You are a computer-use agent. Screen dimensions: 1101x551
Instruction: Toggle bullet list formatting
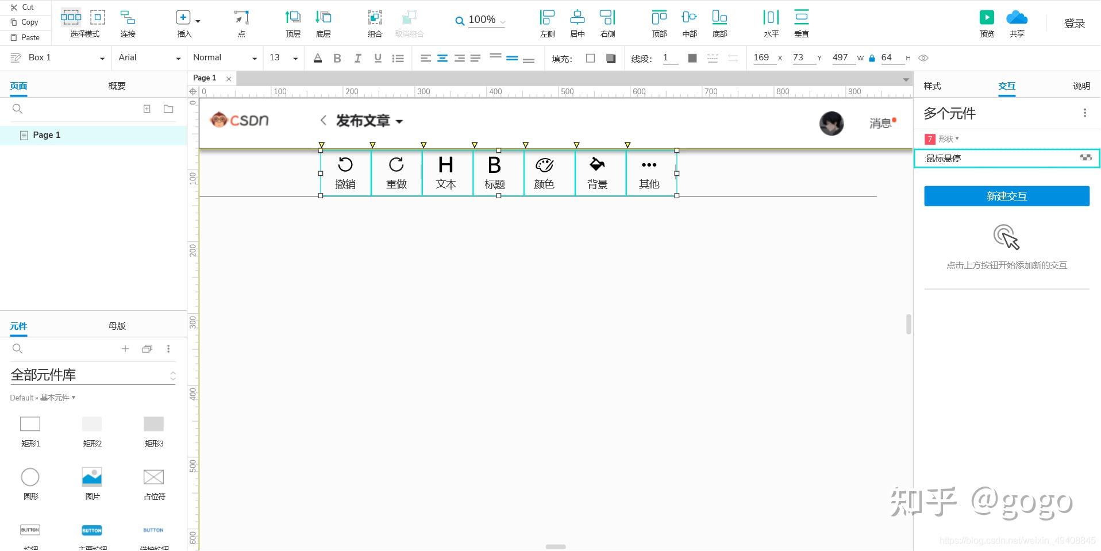[x=398, y=58]
